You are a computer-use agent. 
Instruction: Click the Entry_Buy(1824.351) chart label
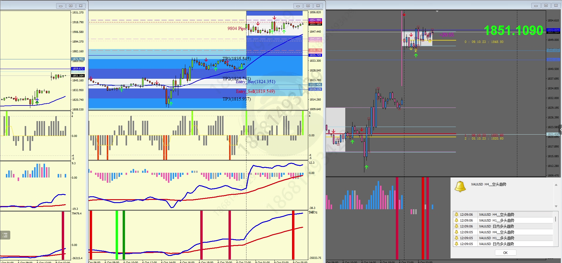coord(256,82)
